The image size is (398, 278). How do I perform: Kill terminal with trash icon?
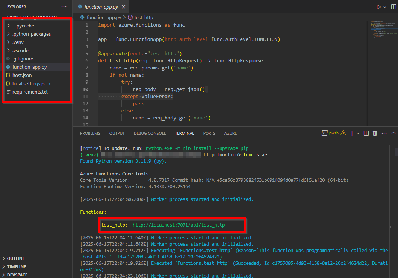tap(375, 133)
